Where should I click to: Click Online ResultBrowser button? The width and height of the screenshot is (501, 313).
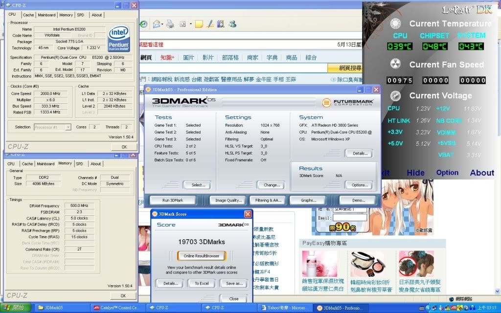pos(201,256)
